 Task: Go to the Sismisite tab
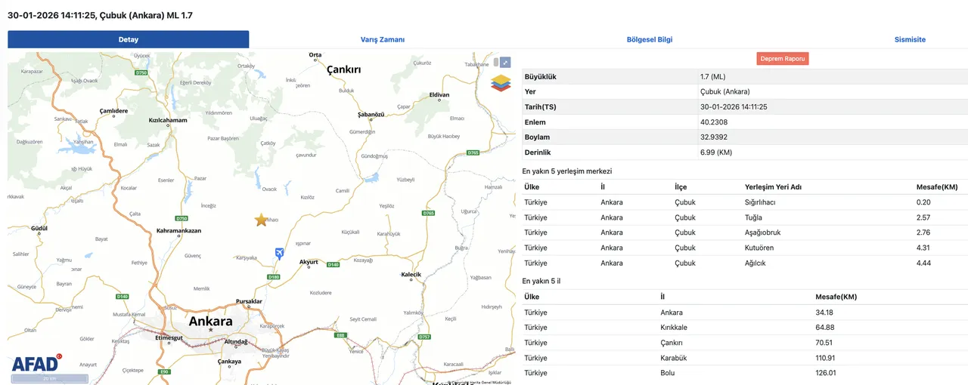point(909,39)
